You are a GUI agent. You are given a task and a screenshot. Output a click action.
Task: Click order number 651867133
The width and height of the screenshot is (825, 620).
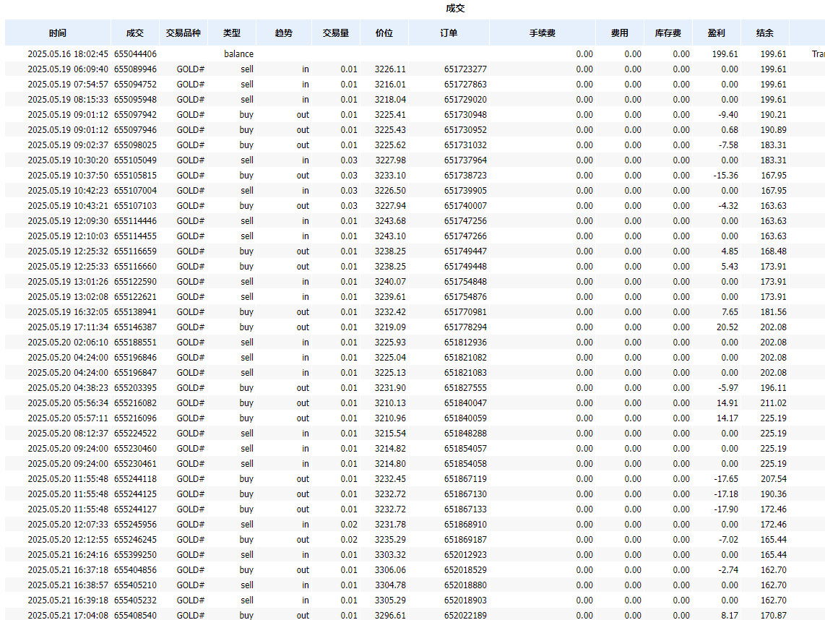pos(465,509)
